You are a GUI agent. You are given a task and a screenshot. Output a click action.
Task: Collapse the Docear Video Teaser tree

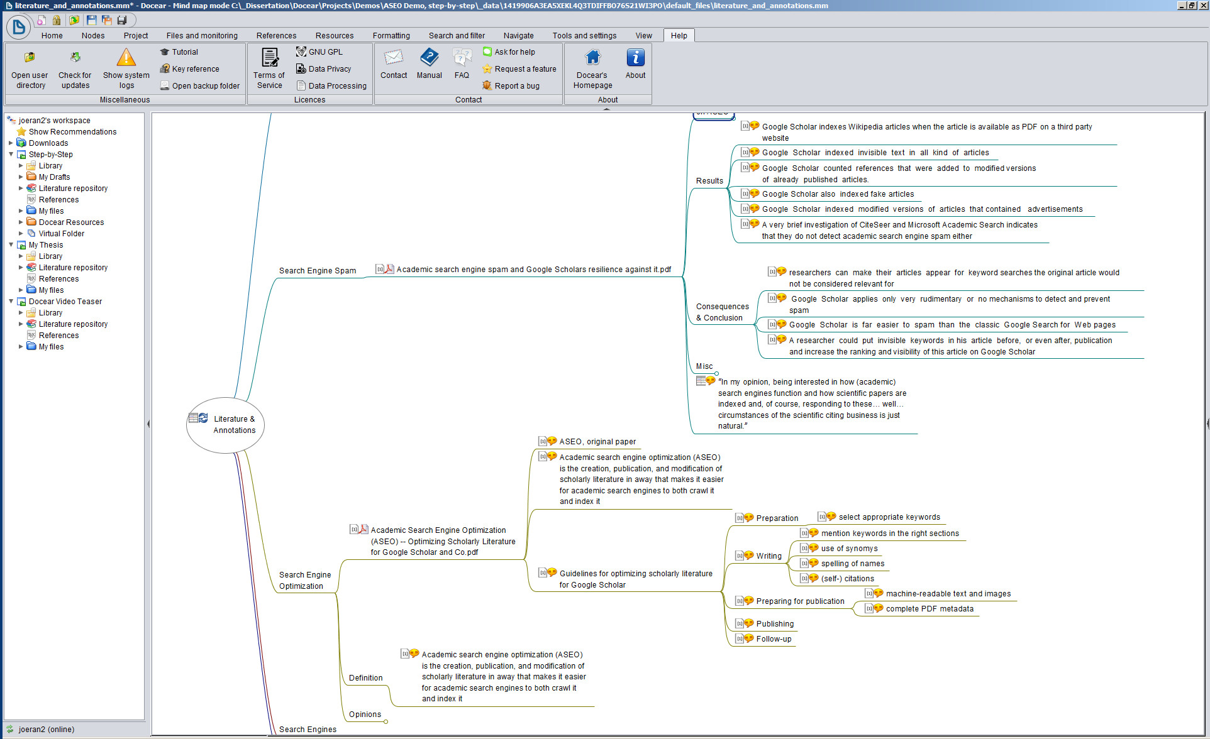11,301
